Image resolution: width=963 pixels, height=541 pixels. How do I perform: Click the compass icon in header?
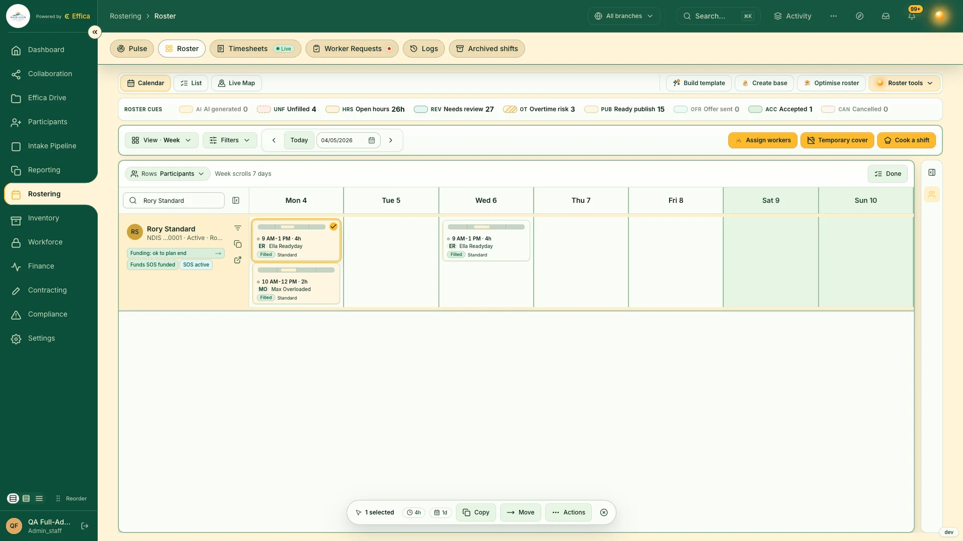click(860, 16)
